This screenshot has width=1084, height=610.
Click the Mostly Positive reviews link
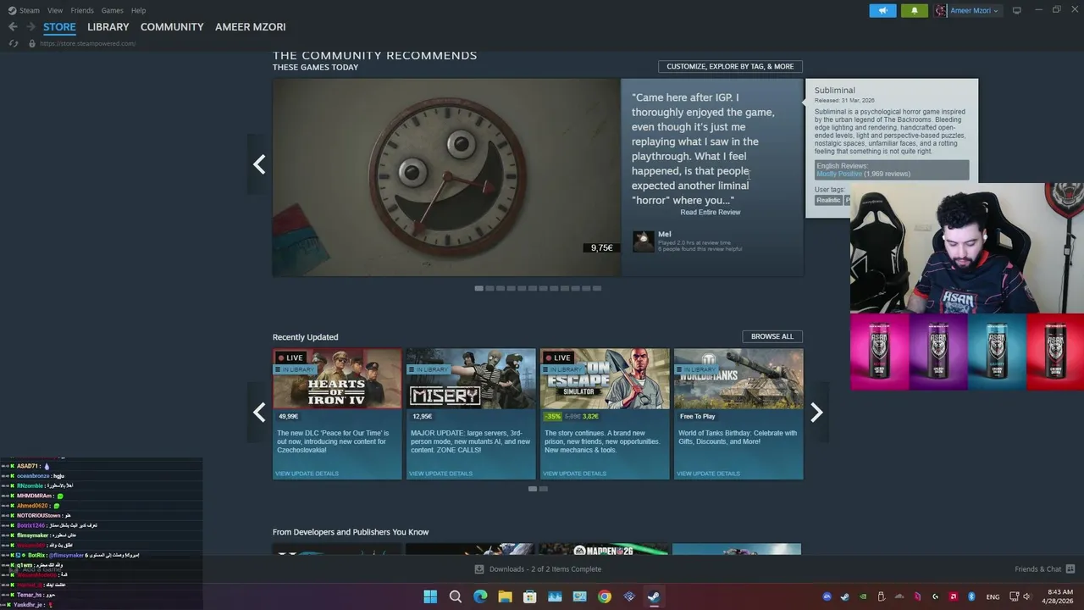click(838, 174)
